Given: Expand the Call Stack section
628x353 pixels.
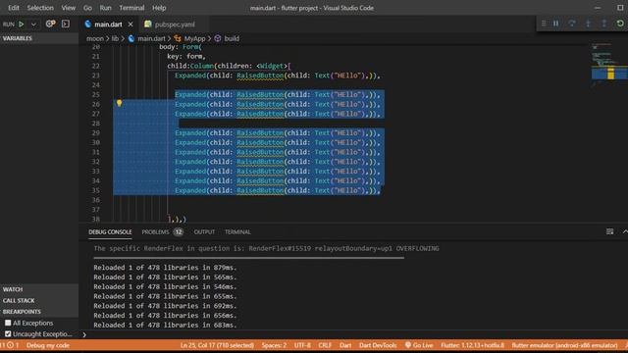Looking at the screenshot, I should (x=39, y=300).
